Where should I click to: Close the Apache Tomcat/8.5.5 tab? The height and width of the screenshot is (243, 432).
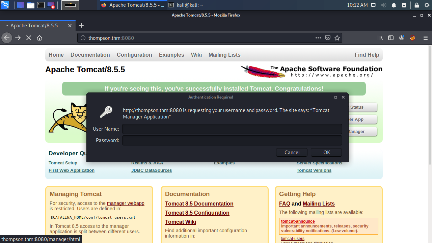click(x=70, y=26)
